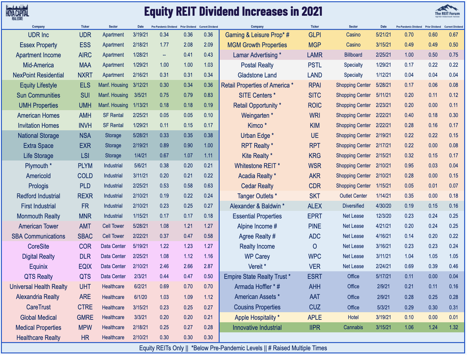
Task: Select the "UMH Properties" company cell
Action: pyautogui.click(x=38, y=105)
